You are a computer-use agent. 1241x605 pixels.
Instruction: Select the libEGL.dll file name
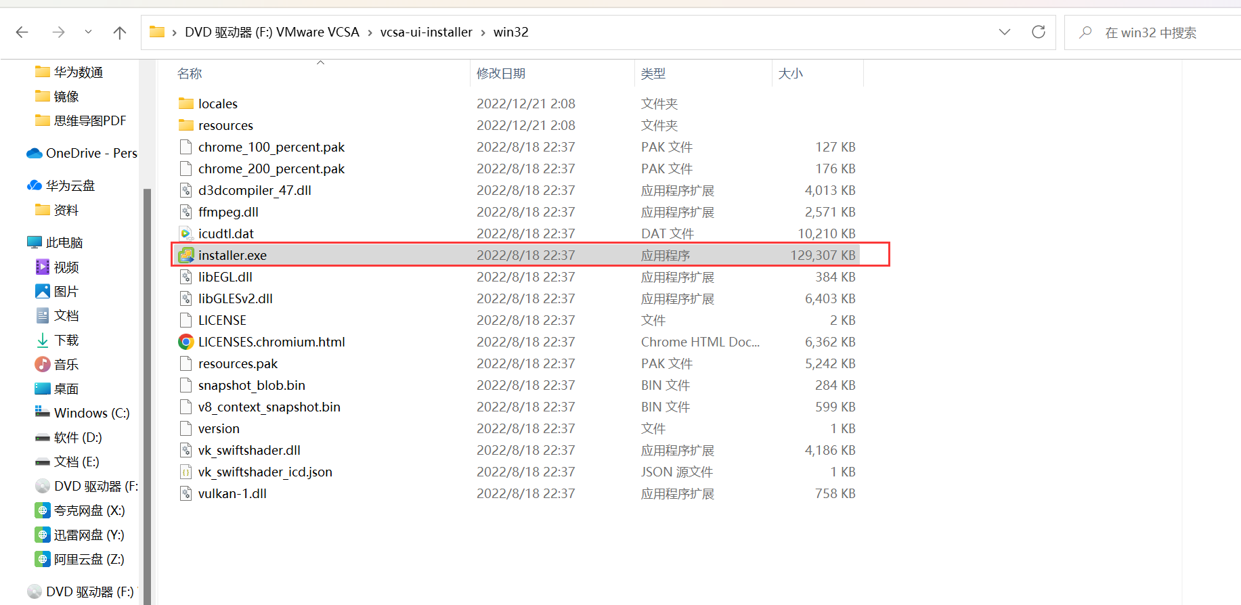[x=225, y=277]
